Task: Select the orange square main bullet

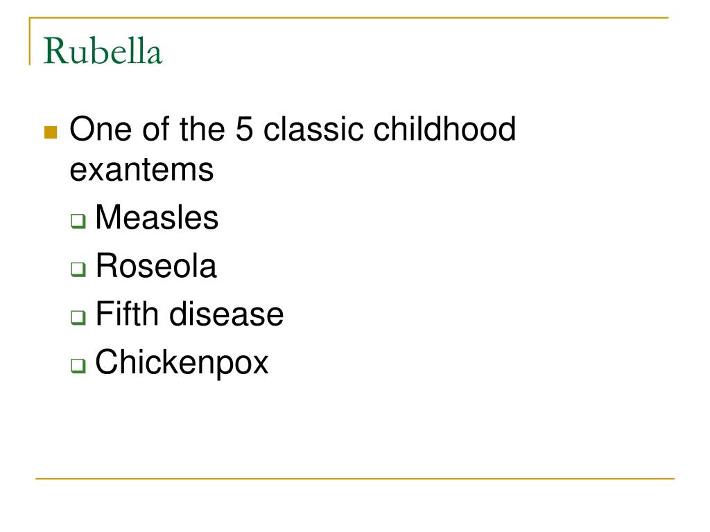Action: 51,132
